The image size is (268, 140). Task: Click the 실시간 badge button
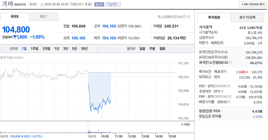(x=99, y=4)
